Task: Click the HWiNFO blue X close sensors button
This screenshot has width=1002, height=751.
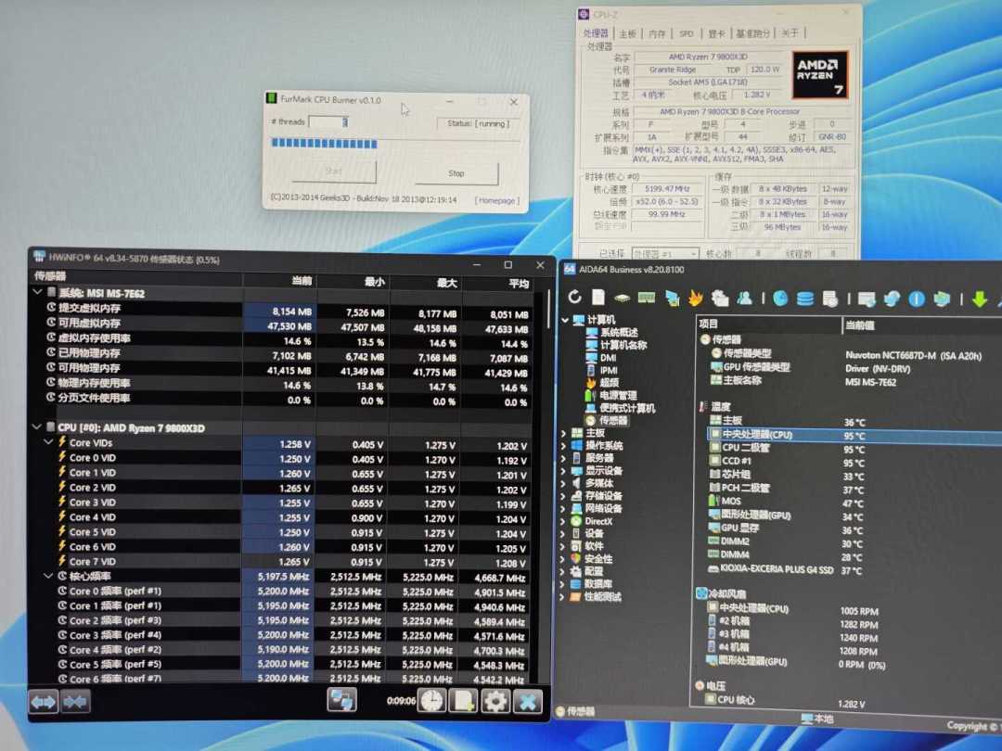Action: pyautogui.click(x=527, y=701)
